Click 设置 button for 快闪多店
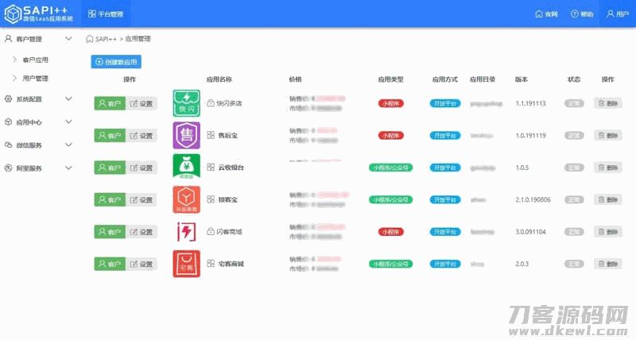The image size is (636, 340). tap(142, 103)
